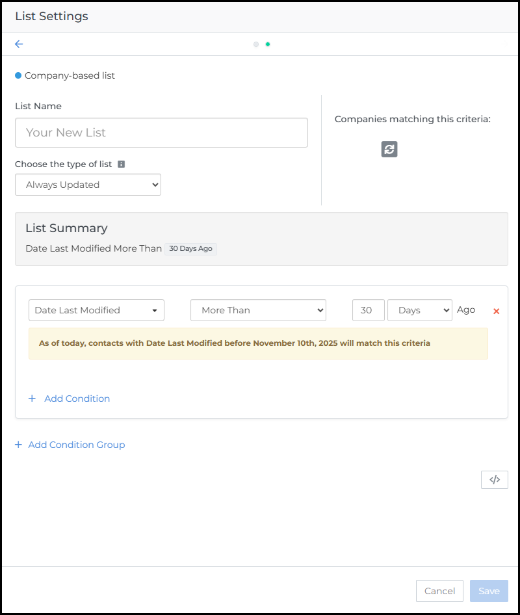Click the 30 Days Ago summary tag
Viewport: 520px width, 615px height.
[190, 249]
